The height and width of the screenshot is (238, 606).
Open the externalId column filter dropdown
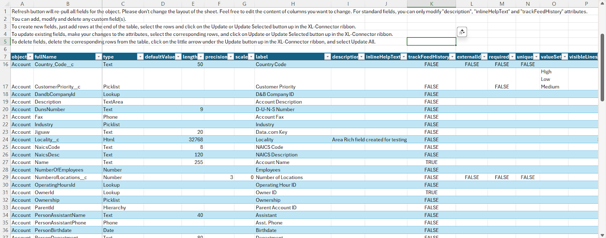click(x=484, y=57)
